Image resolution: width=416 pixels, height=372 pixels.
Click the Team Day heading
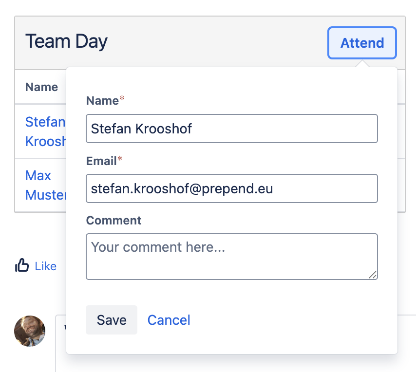[x=66, y=42]
